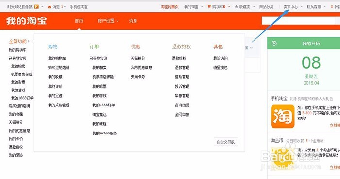Open 淘宝网首页 in the top bar
Viewport: 340px width, 179px height.
[x=170, y=7]
